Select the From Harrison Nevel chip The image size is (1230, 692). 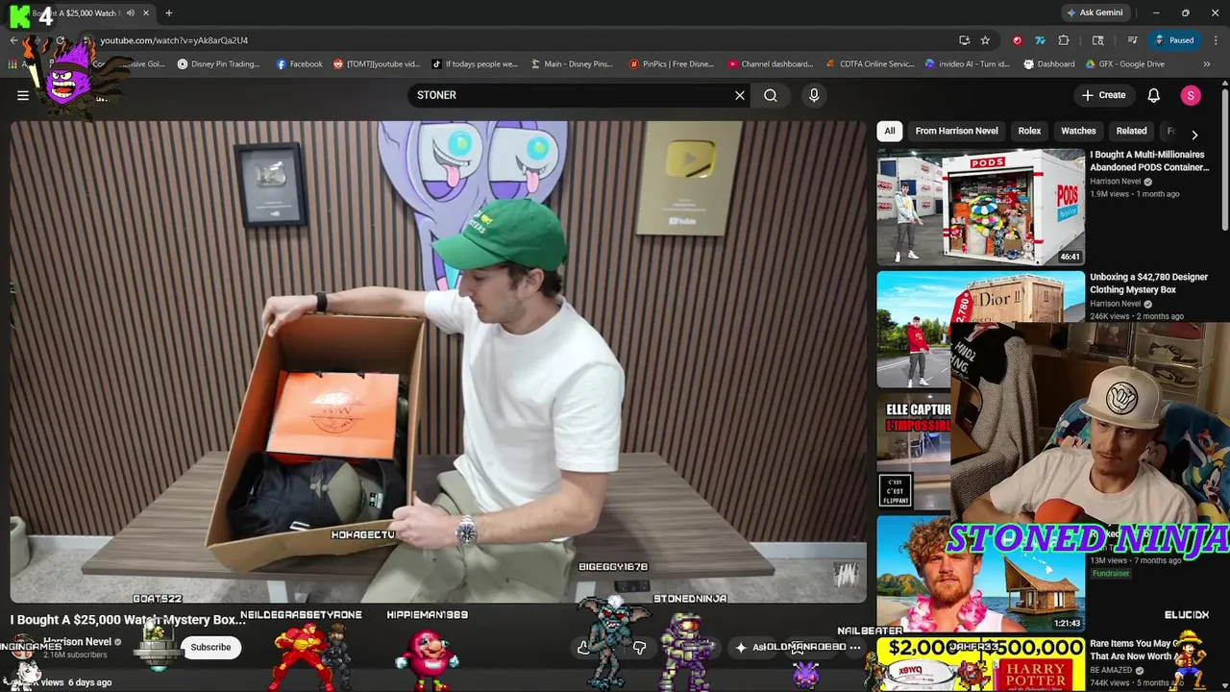point(956,131)
